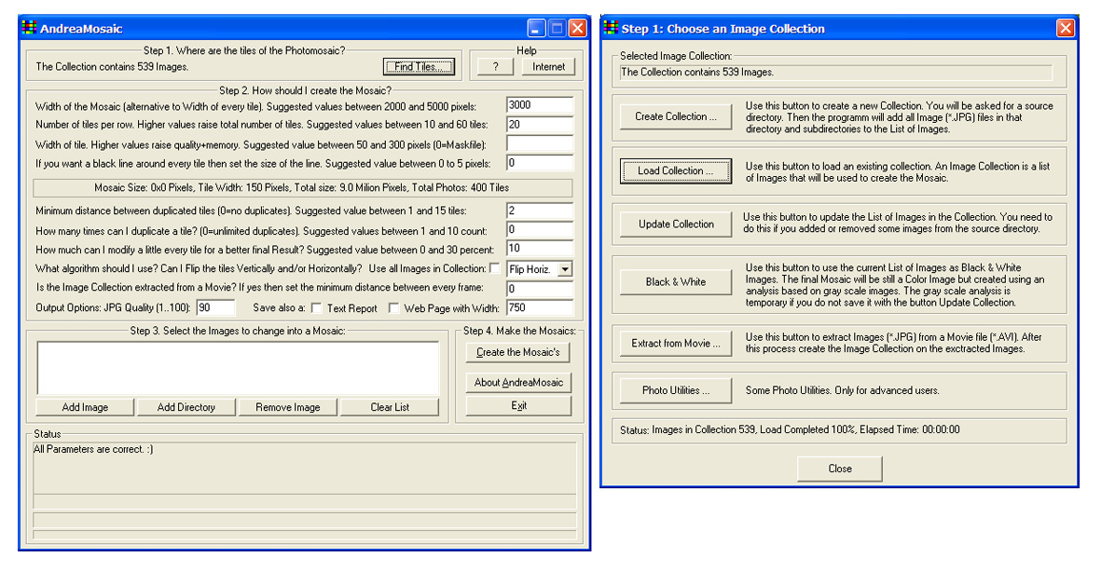Image resolution: width=1101 pixels, height=571 pixels.
Task: Click 'The Collection contains 539 Images.' in AndreaMosaic window
Action: [113, 67]
